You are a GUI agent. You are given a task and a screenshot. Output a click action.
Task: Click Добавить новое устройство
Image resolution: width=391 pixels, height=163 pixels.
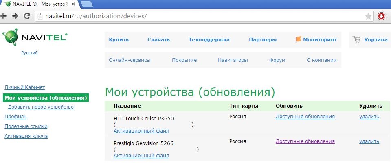coord(41,107)
